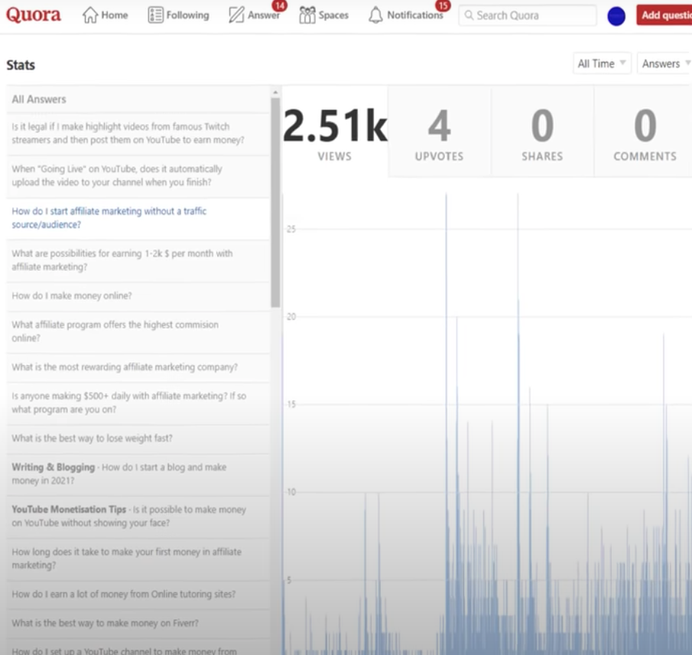
Task: Open the Spaces menu label
Action: (333, 15)
